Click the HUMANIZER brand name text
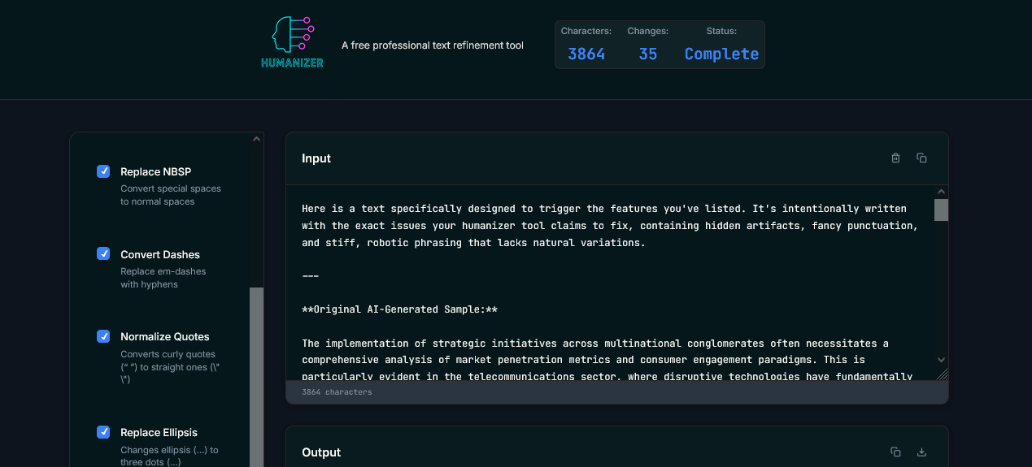1032x467 pixels. [x=292, y=63]
